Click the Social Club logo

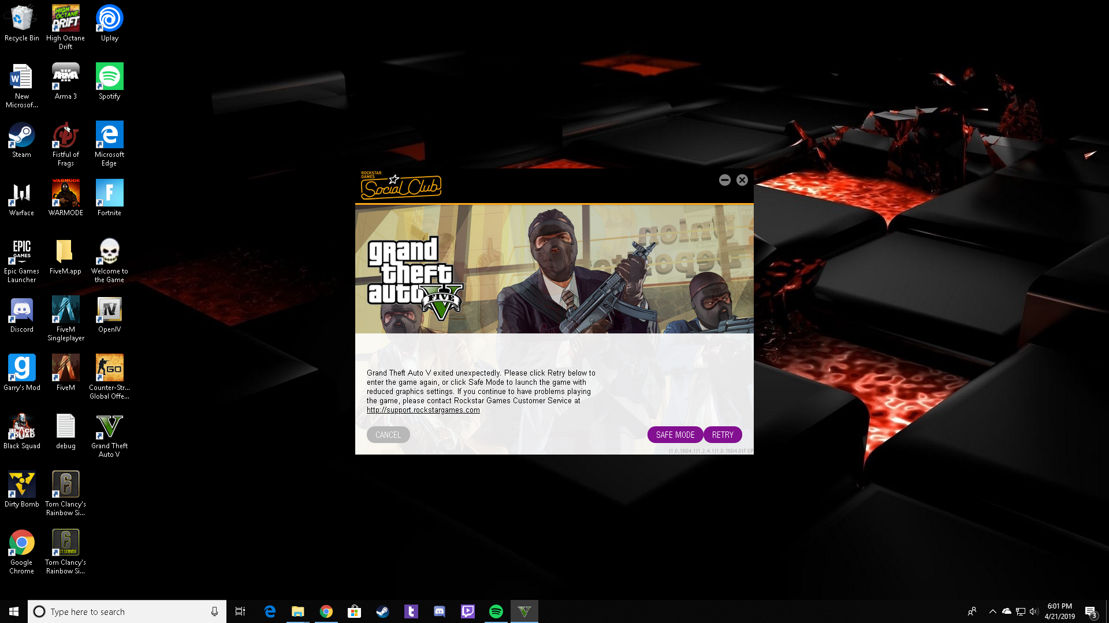pos(401,186)
